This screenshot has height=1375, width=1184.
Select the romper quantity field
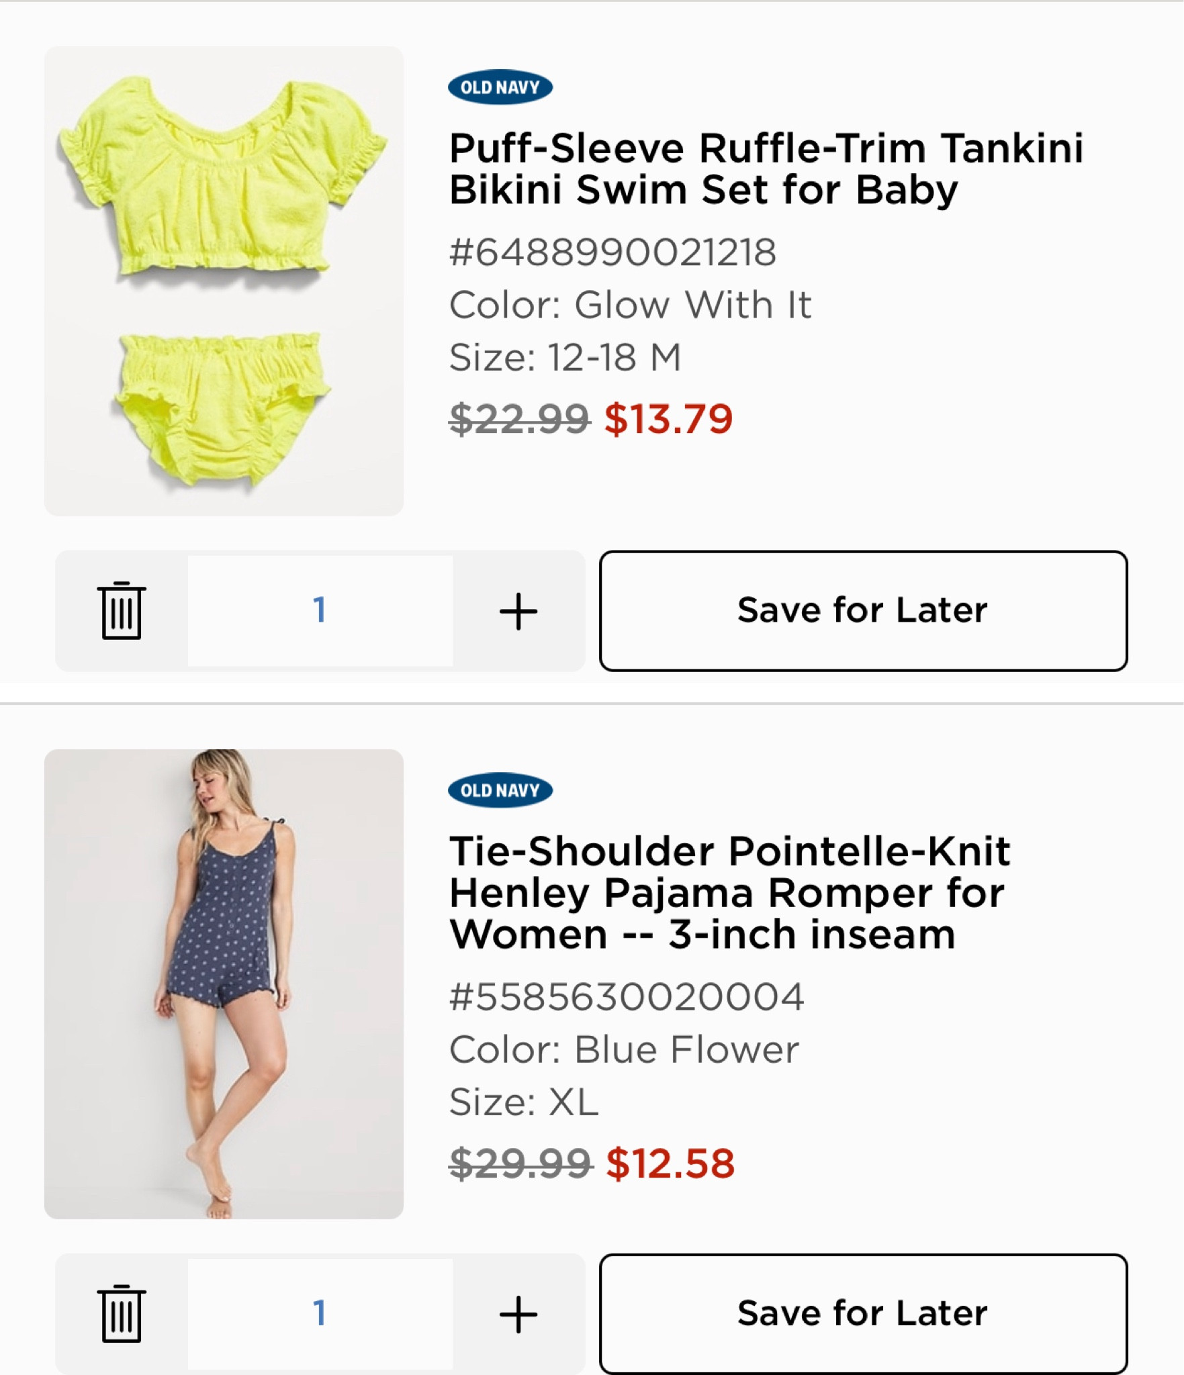320,1313
